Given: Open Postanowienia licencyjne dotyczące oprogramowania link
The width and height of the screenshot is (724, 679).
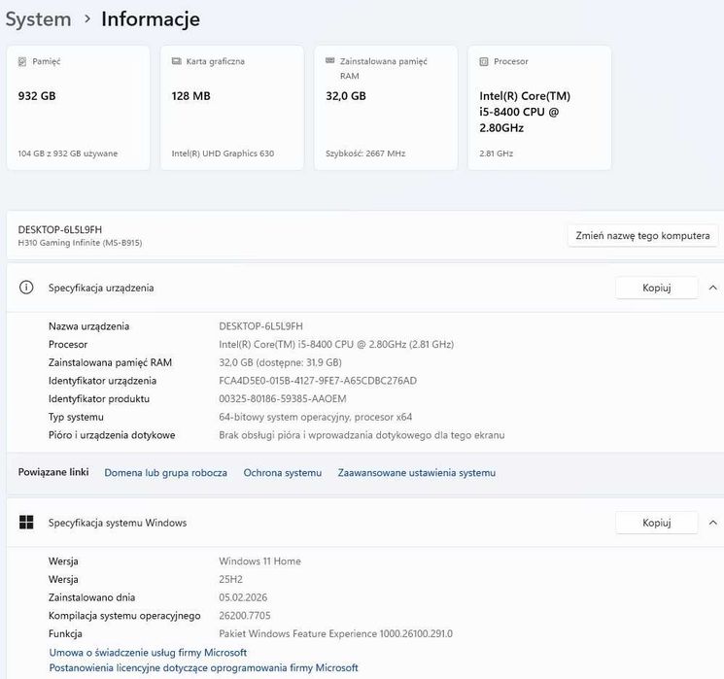Looking at the screenshot, I should click(x=204, y=667).
